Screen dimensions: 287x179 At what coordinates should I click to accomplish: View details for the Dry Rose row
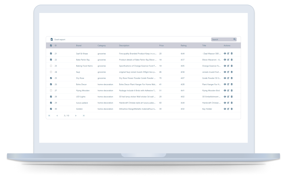225,78
